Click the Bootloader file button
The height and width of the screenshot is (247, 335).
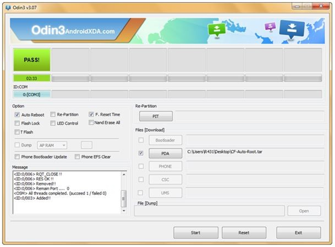coord(165,140)
